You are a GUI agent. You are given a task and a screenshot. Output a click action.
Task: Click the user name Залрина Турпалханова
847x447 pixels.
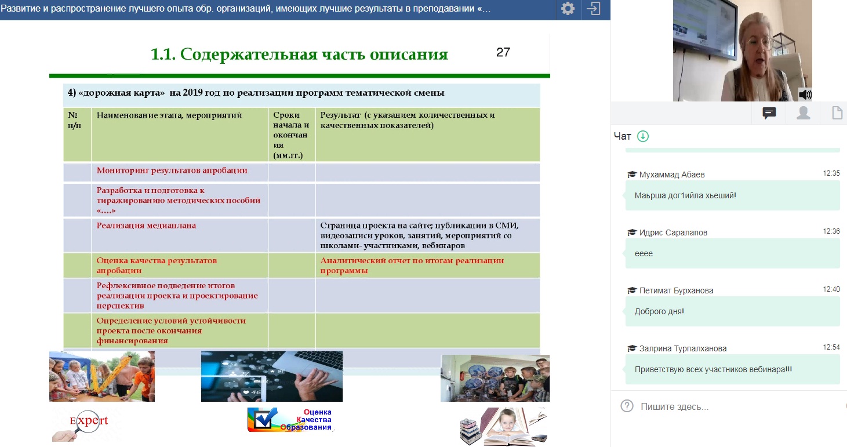(x=682, y=348)
